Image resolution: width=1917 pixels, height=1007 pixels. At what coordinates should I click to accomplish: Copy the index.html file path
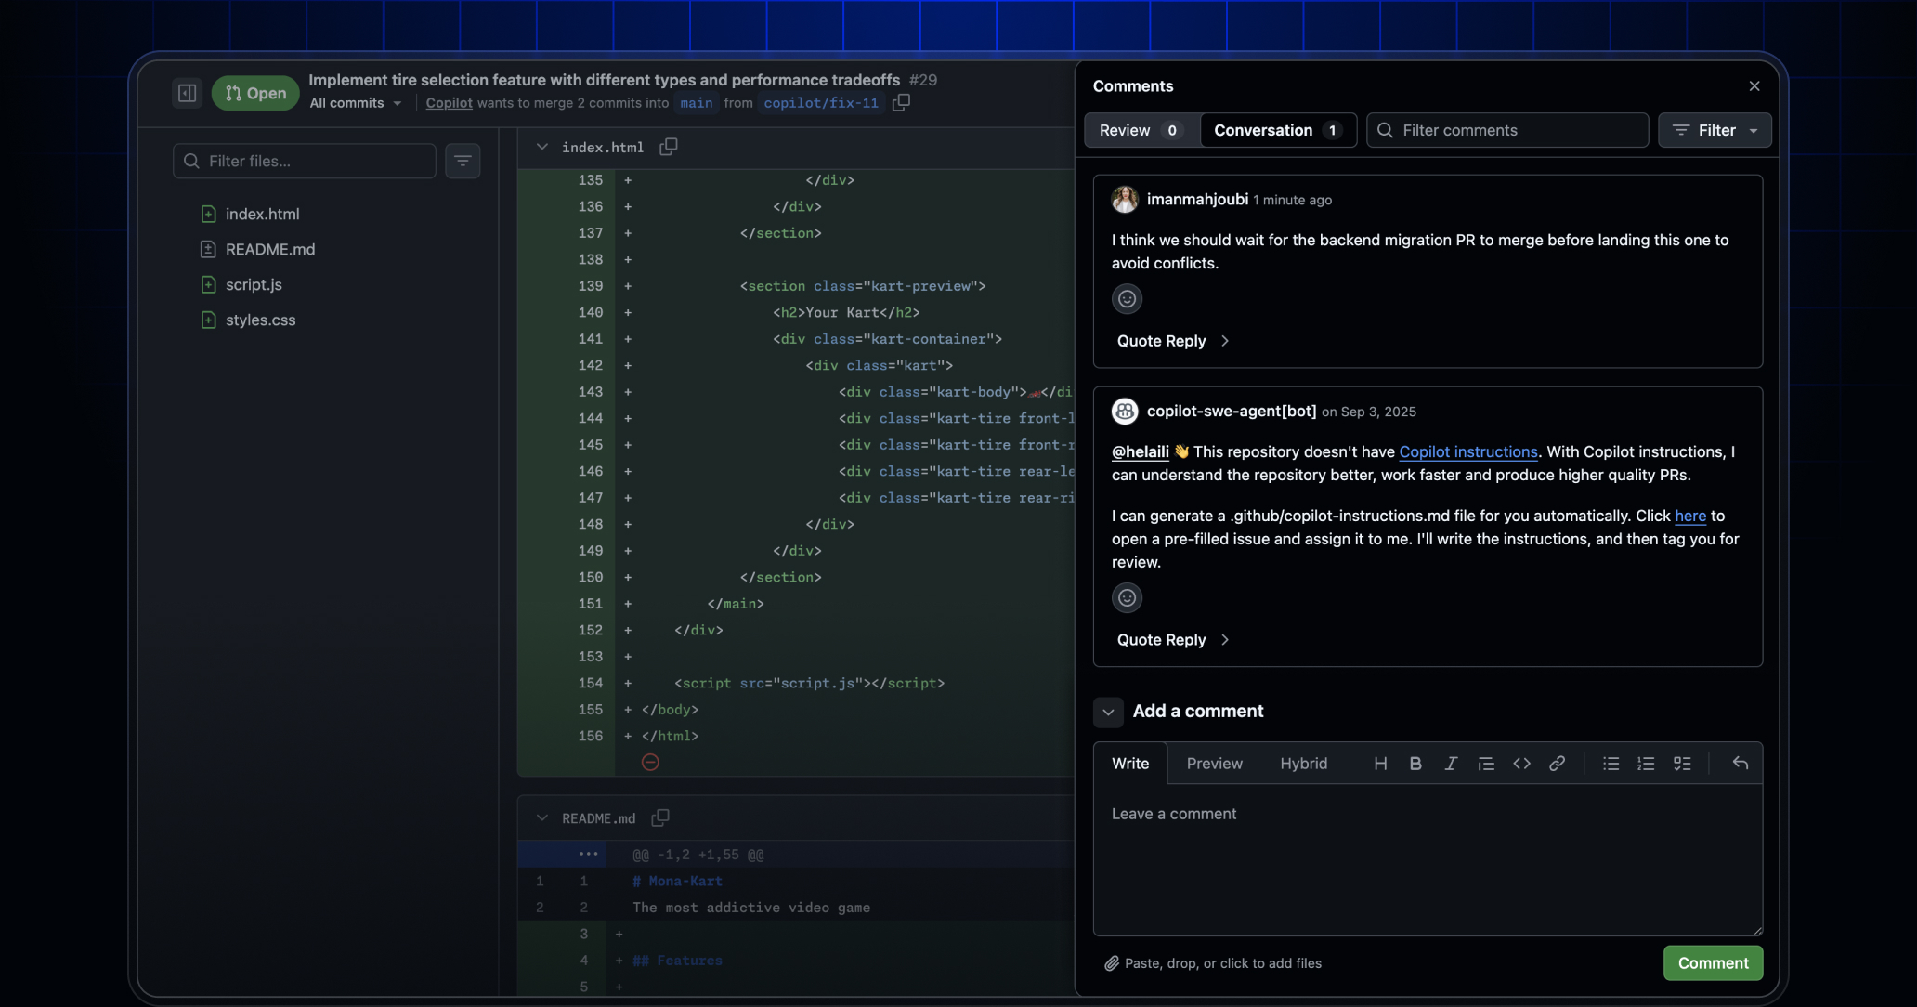point(669,147)
